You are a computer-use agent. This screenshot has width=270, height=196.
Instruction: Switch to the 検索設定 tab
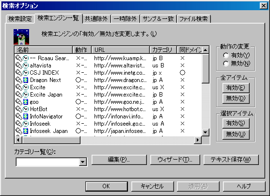[x=20, y=19]
